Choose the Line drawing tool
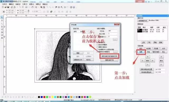Image resolution: width=169 pixels, height=102 pixels. coord(2,24)
